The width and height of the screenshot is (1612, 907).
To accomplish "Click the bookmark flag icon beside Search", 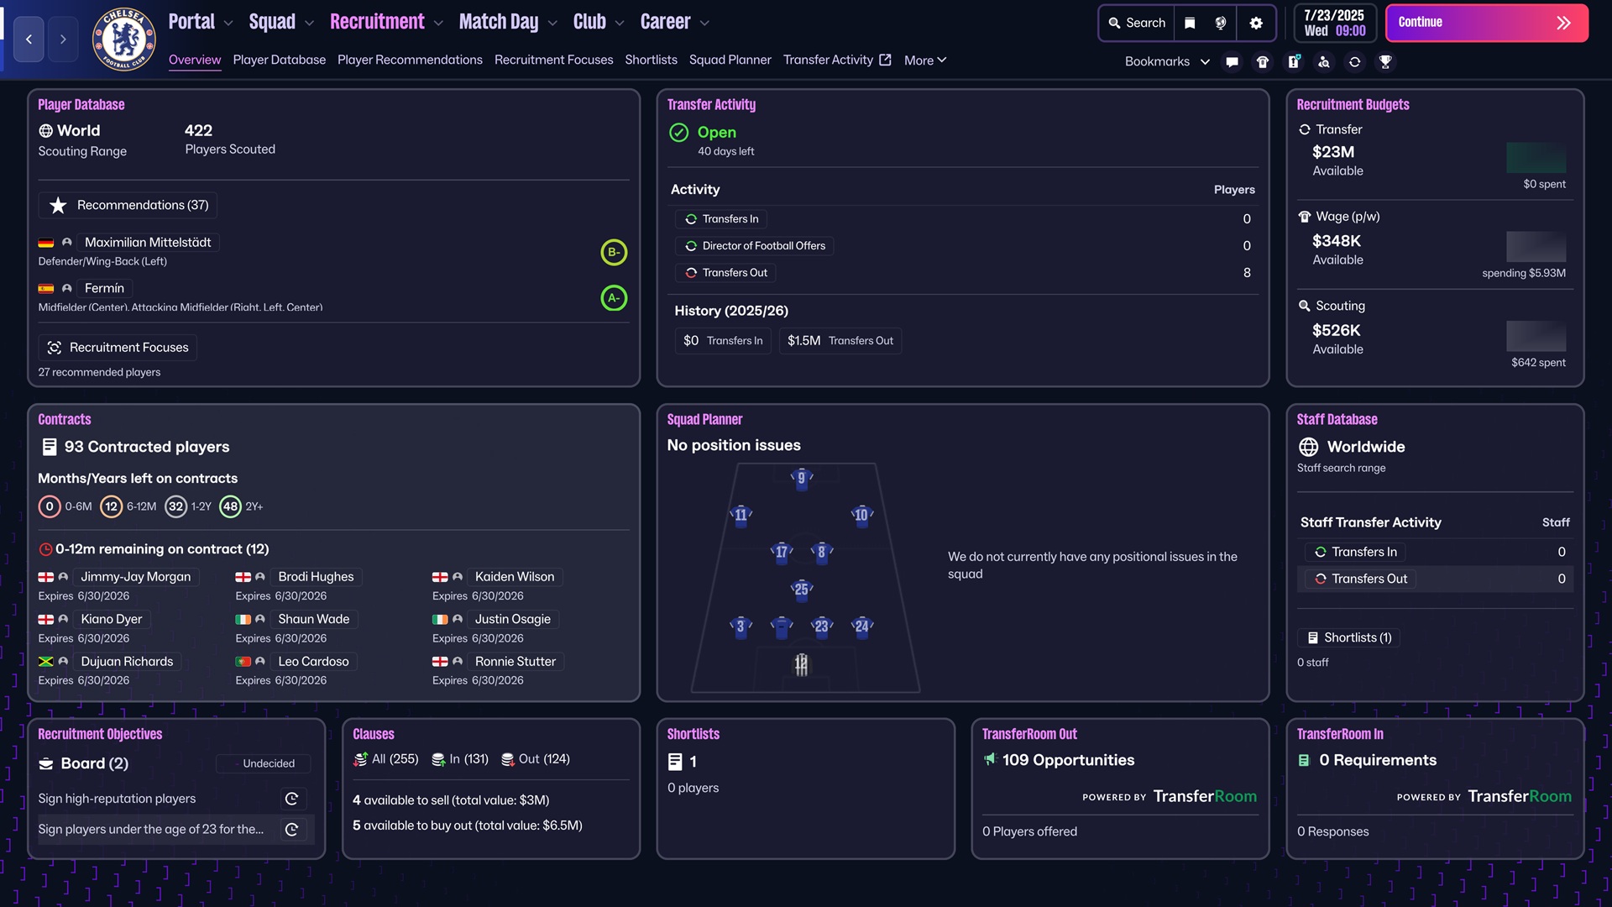I will coord(1190,23).
